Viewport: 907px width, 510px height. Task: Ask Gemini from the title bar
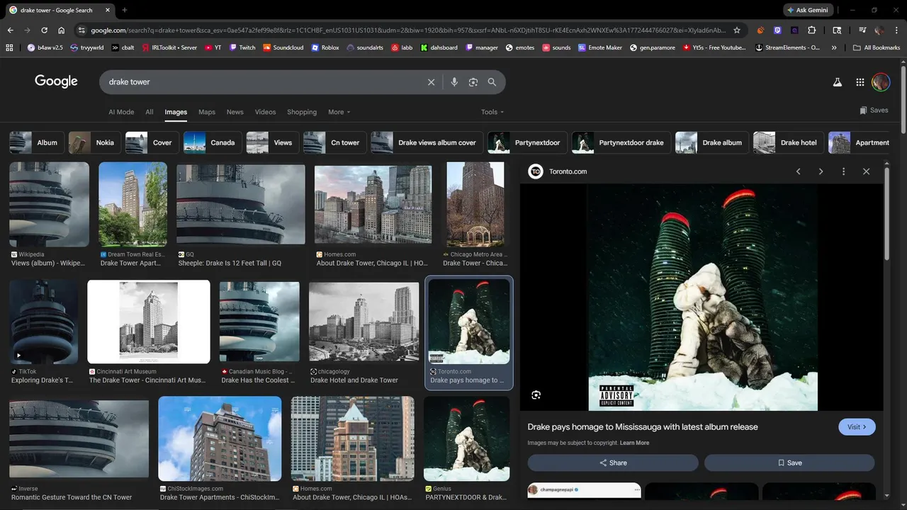coord(808,10)
